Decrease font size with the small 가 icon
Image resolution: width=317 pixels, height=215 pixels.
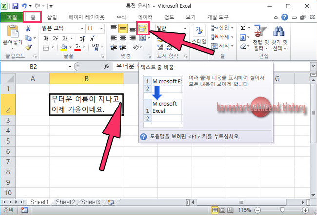pyautogui.click(x=92, y=38)
